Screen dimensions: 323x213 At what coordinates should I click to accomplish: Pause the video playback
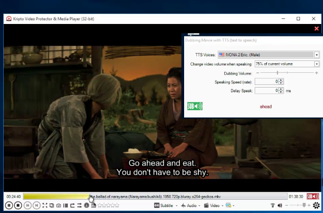(x=9, y=205)
